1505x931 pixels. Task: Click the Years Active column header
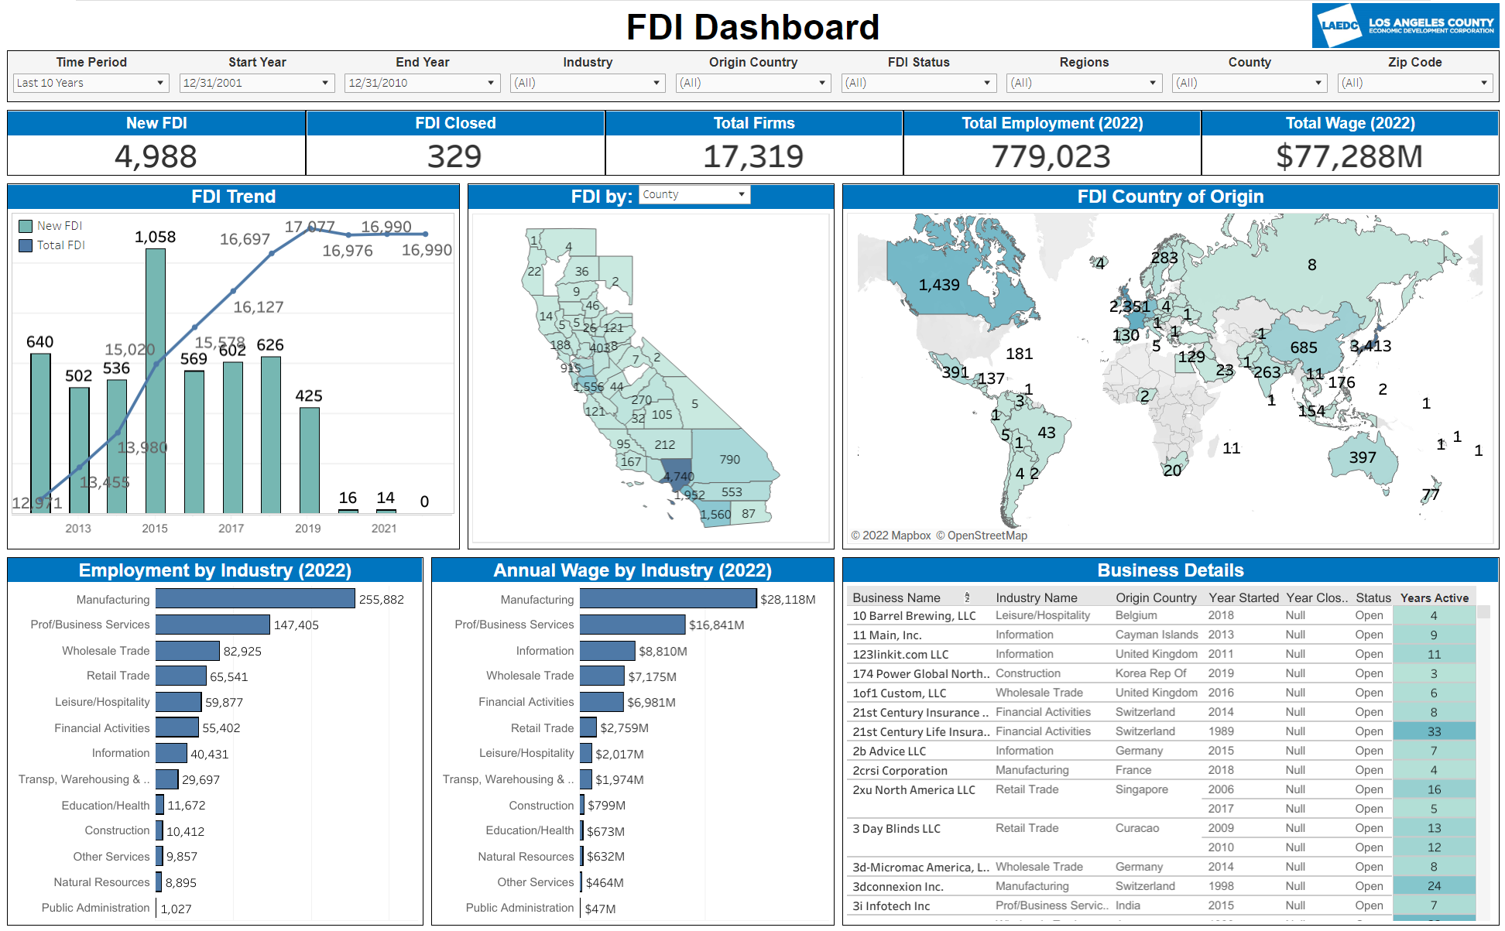[1434, 597]
